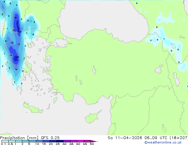This screenshot has height=145, width=188.
Task: Click the 20–25 mm legend color swatch
Action: tap(53, 141)
